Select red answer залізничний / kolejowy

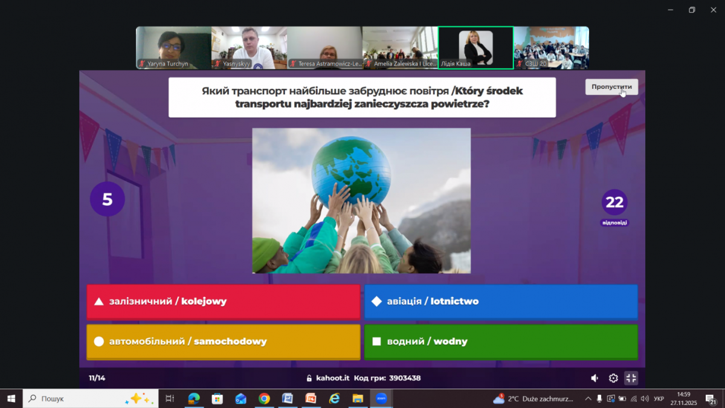coord(223,301)
